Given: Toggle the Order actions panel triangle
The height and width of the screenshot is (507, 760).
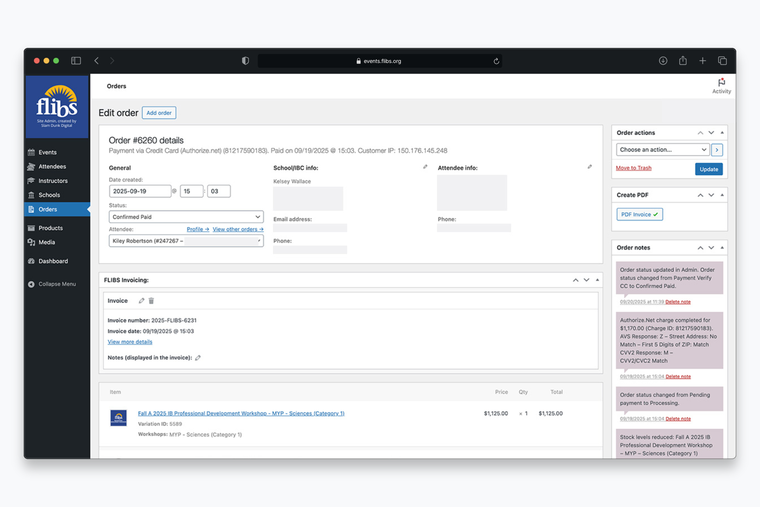Looking at the screenshot, I should 722,133.
